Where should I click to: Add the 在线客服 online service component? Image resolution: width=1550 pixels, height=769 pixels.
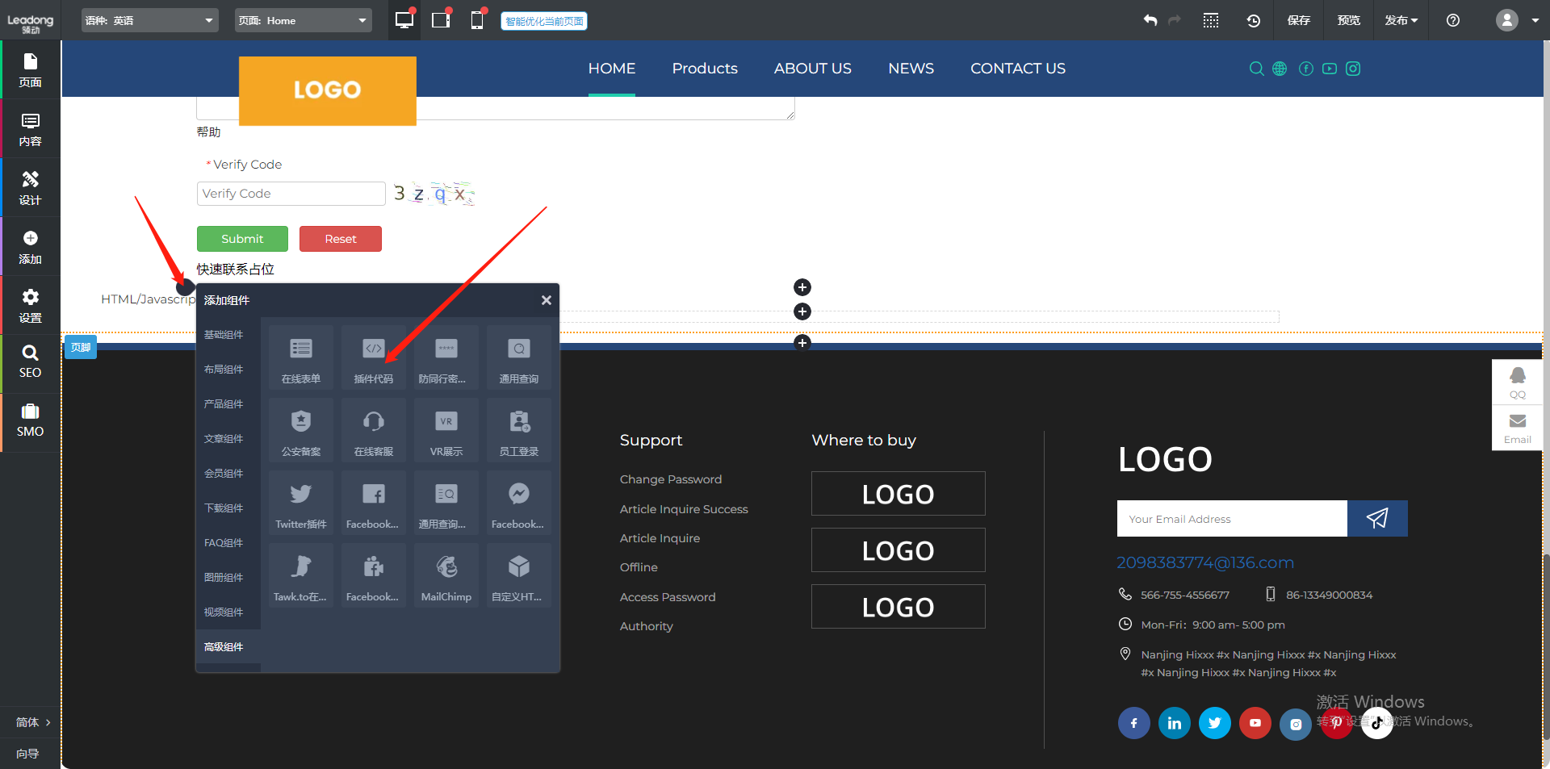tap(373, 430)
